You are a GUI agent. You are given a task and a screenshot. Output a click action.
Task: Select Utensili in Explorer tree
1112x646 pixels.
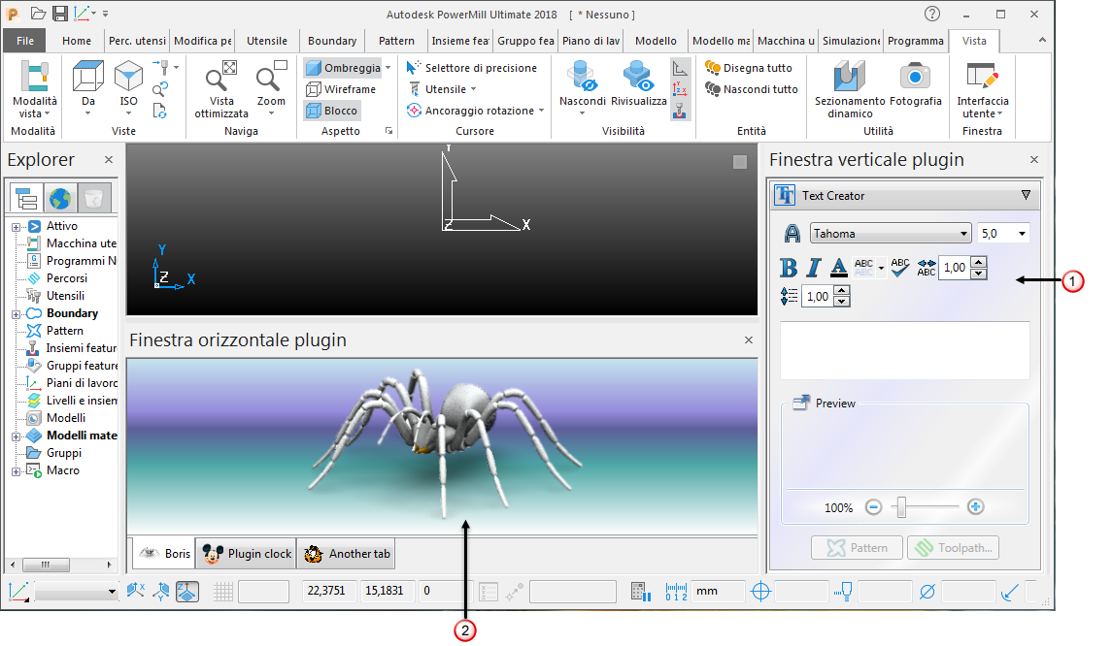[65, 296]
